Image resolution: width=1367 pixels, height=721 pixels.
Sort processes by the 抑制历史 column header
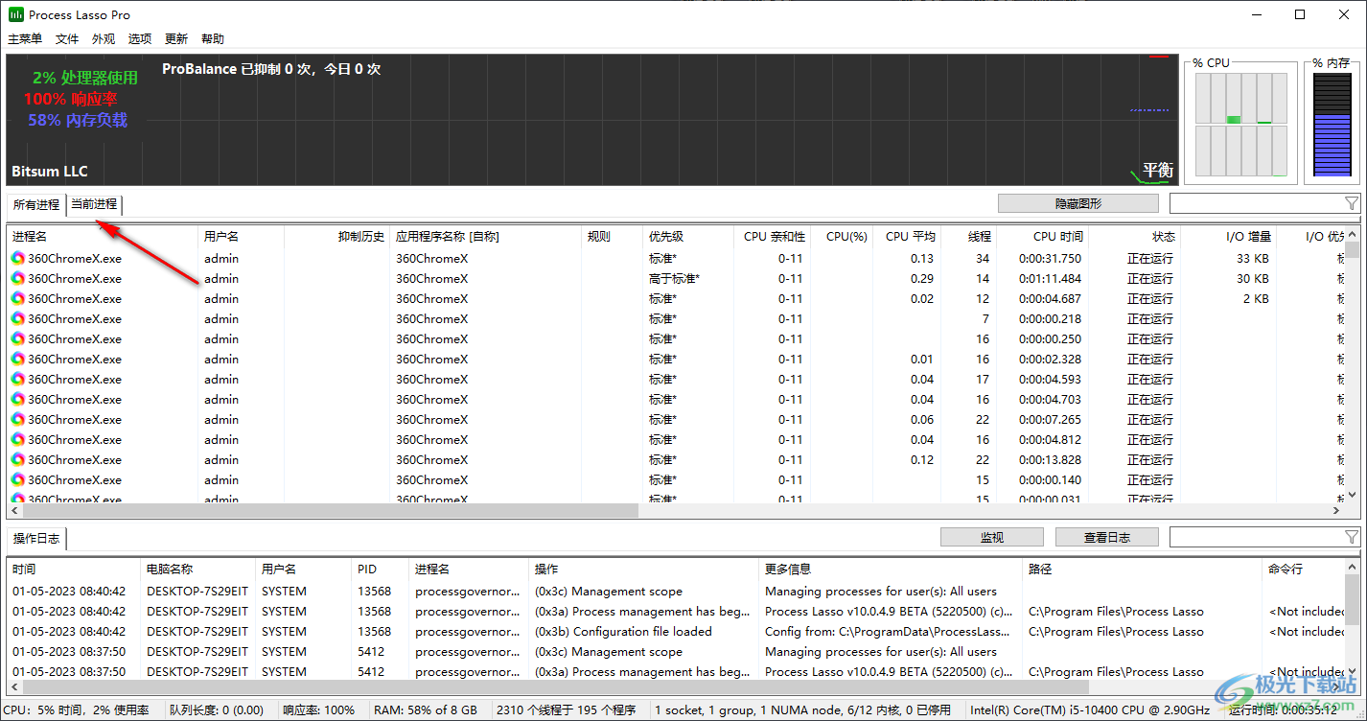coord(336,236)
